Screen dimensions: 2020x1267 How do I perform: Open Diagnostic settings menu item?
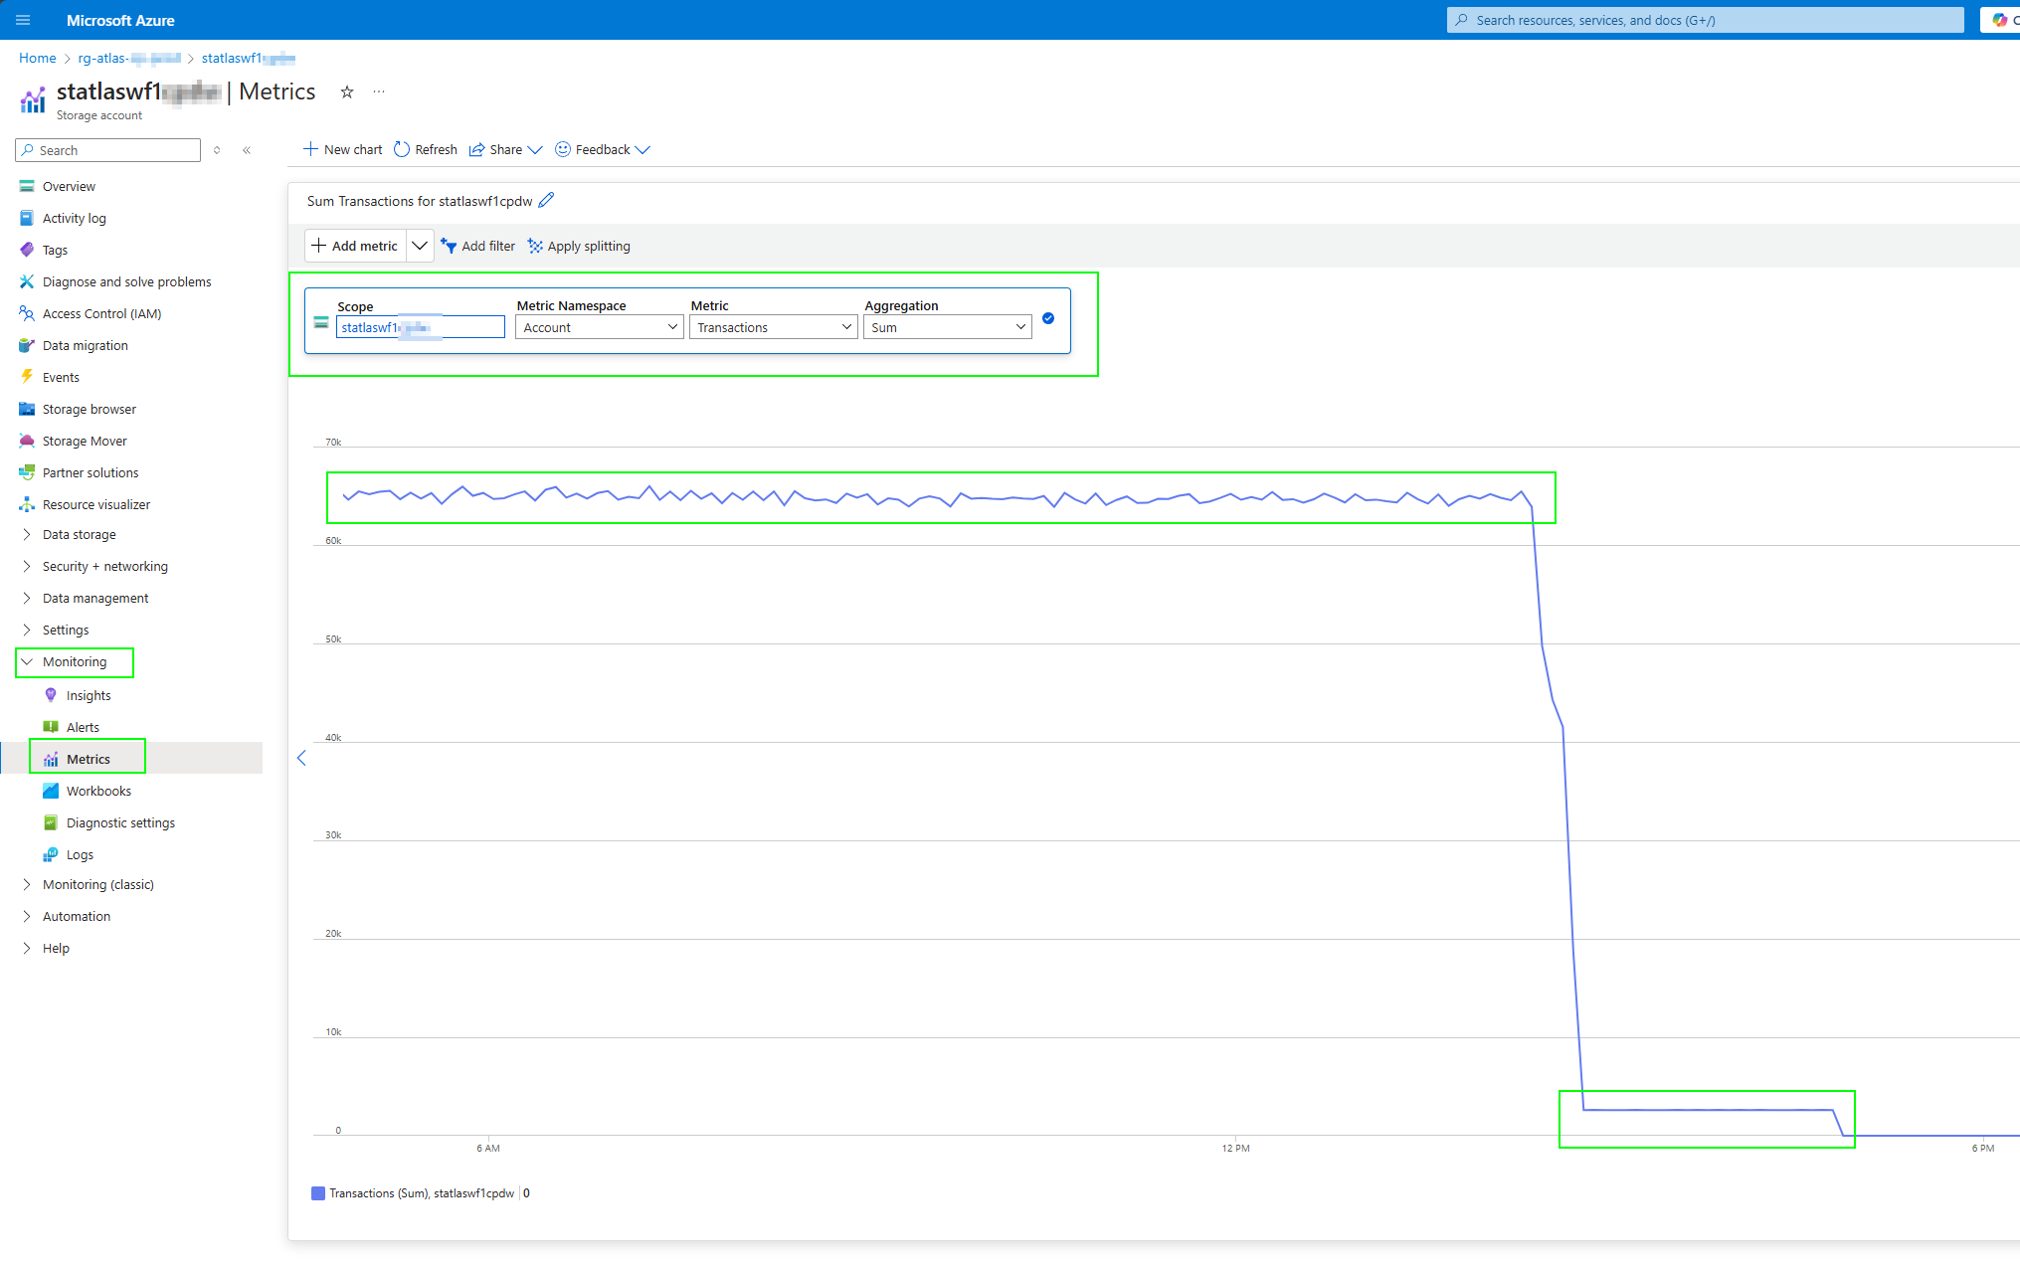(120, 822)
